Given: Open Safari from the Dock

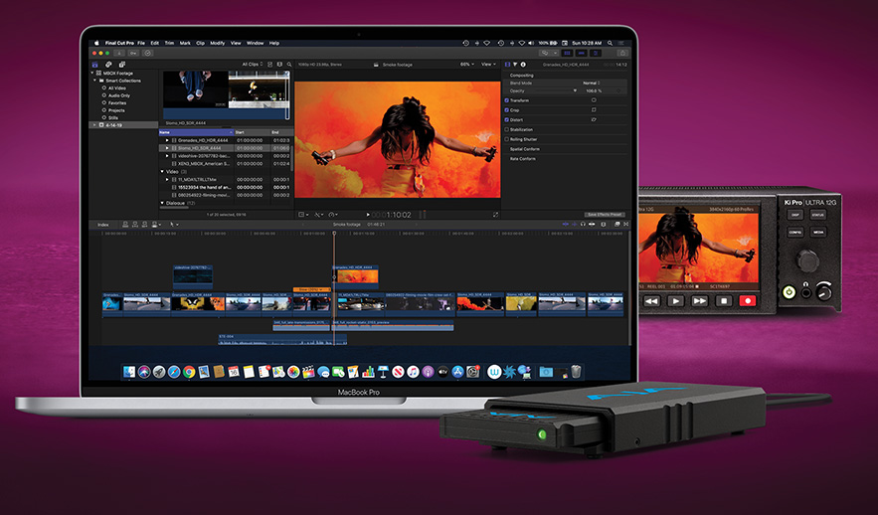Looking at the screenshot, I should point(174,372).
